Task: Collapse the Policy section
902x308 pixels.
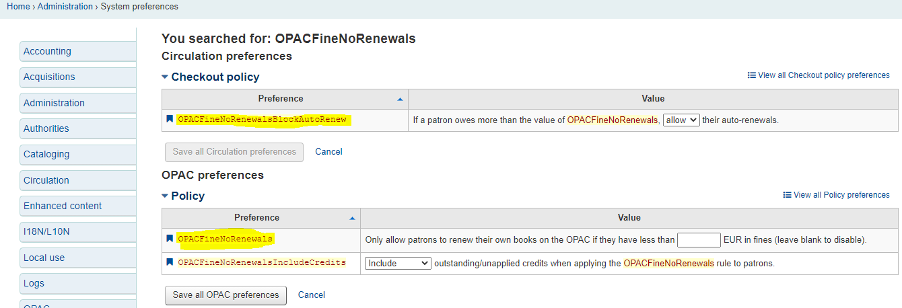Action: [165, 196]
